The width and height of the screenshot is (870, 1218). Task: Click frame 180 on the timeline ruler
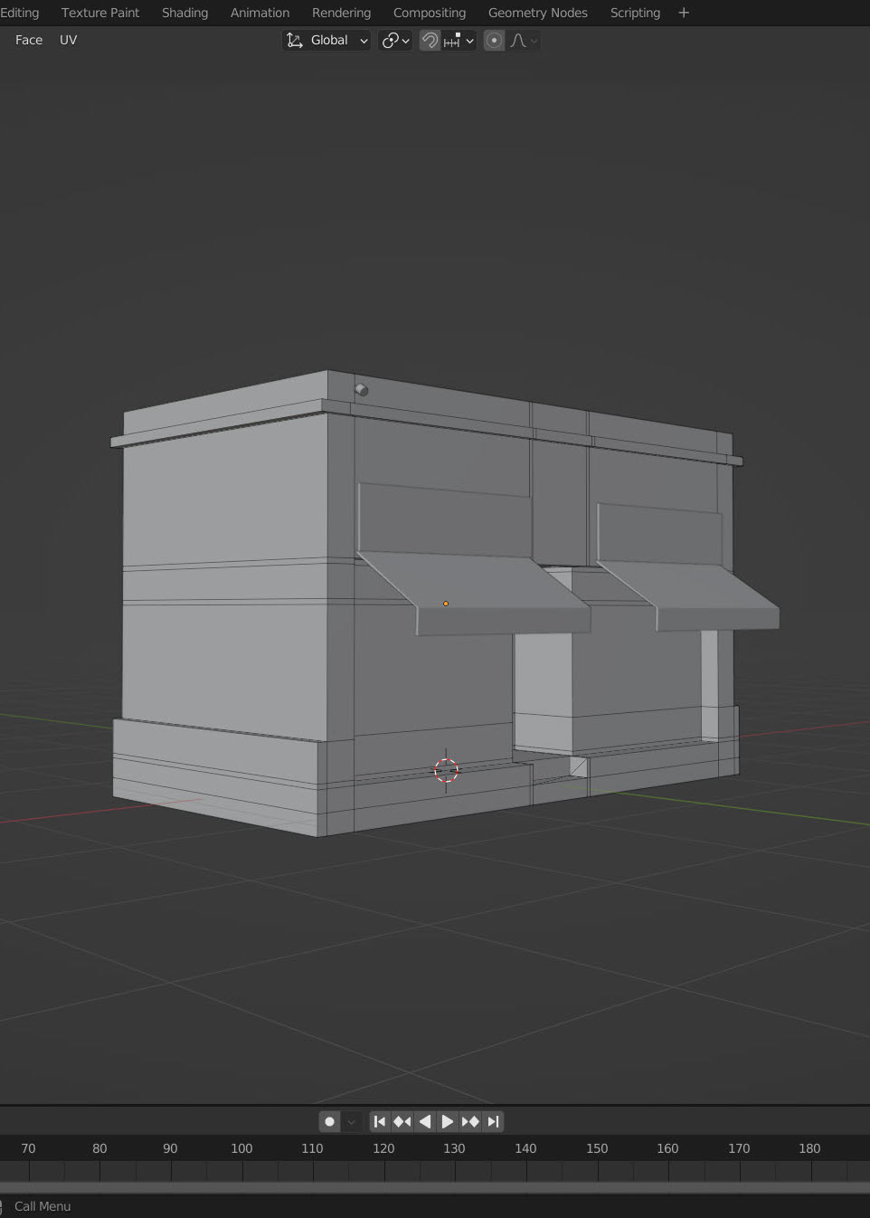(x=809, y=1148)
